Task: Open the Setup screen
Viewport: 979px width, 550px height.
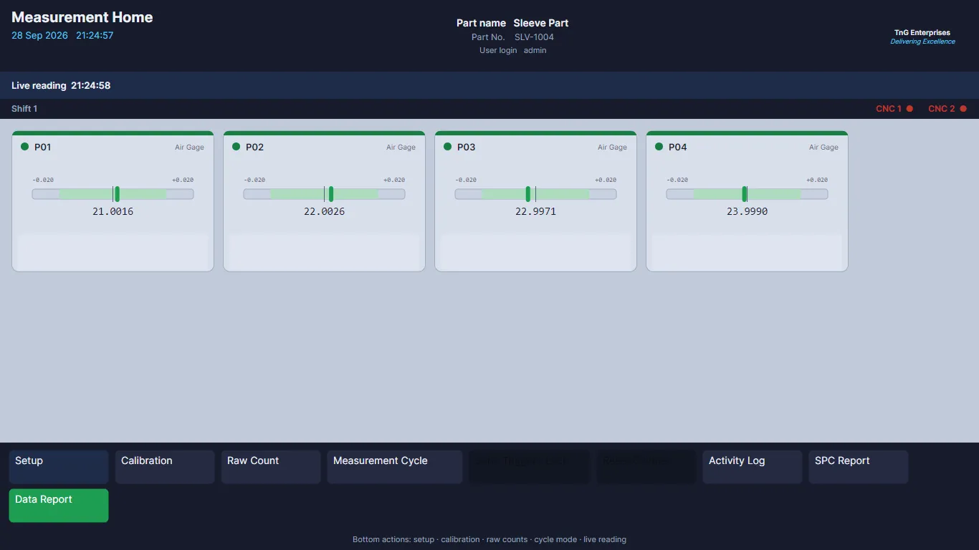Action: point(59,467)
